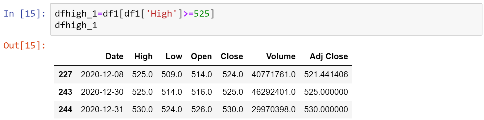Click the 'High' string in the code

[161, 14]
